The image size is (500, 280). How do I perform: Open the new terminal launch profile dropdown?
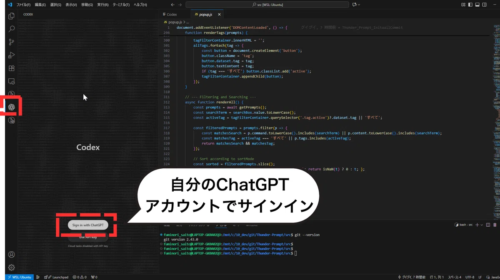click(482, 225)
